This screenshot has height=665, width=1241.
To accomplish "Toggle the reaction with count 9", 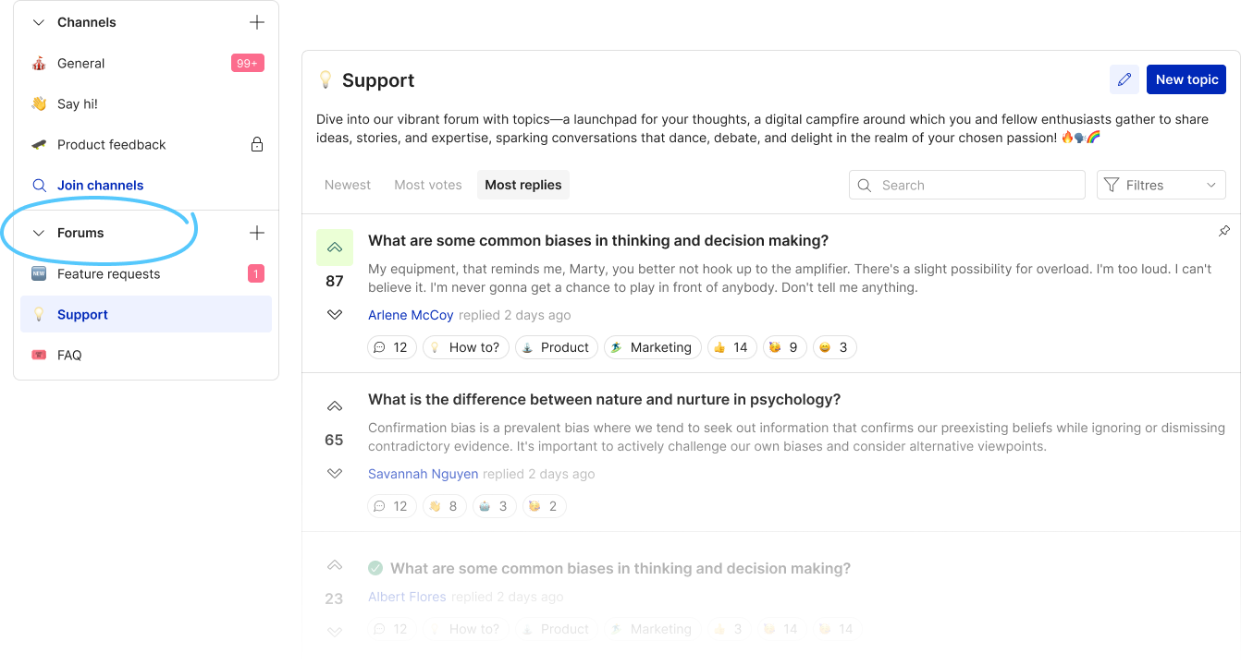I will pyautogui.click(x=785, y=347).
